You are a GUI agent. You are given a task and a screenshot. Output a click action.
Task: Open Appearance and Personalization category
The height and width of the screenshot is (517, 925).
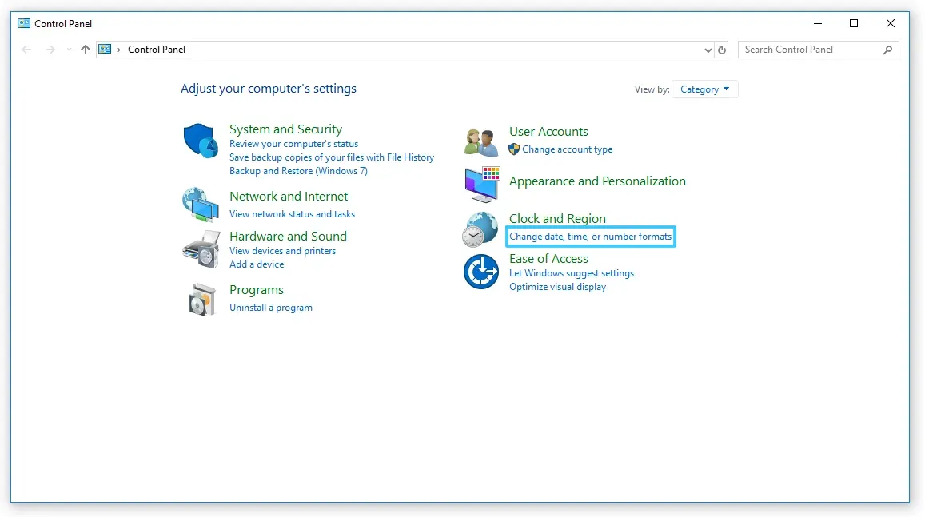(x=597, y=181)
